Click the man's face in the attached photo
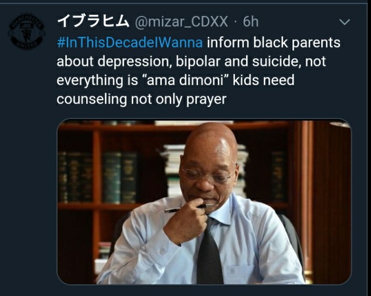Image resolution: width=371 pixels, height=296 pixels. (x=208, y=166)
